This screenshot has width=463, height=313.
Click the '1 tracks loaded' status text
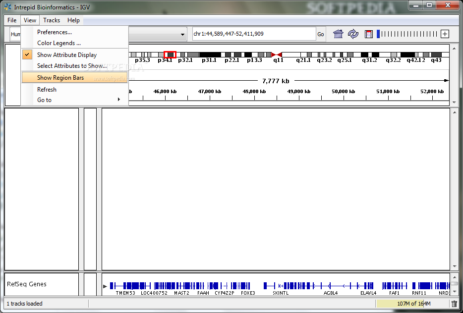click(x=24, y=304)
